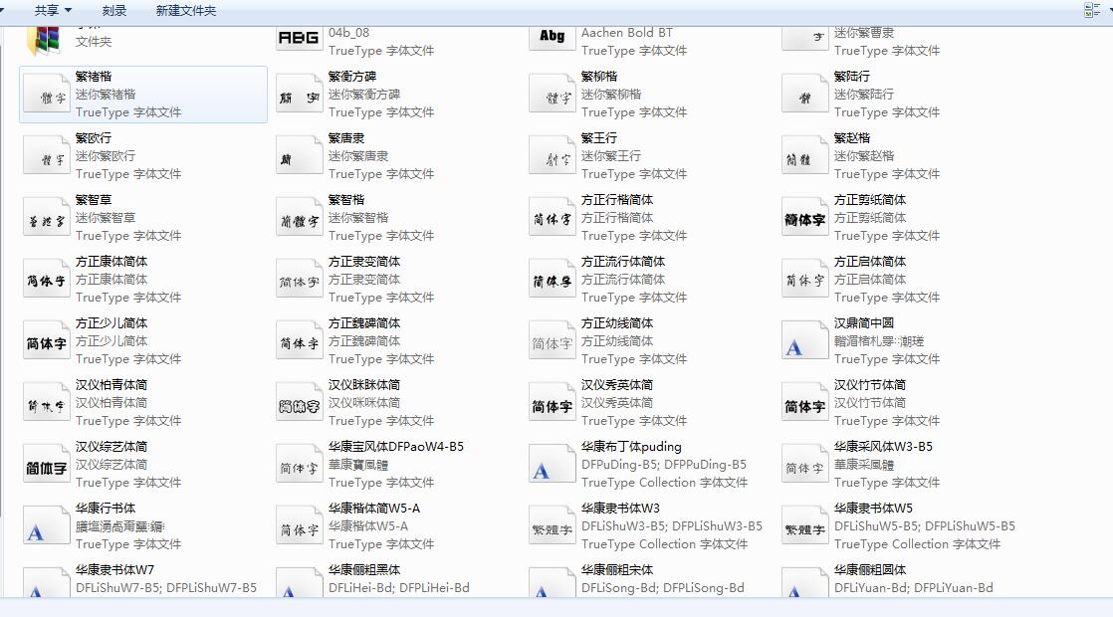Open 华康布丁体puding font collection icon
The height and width of the screenshot is (617, 1113).
(x=552, y=464)
